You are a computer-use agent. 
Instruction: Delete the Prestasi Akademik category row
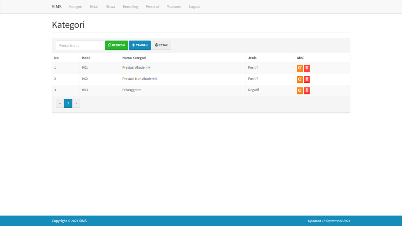307,68
